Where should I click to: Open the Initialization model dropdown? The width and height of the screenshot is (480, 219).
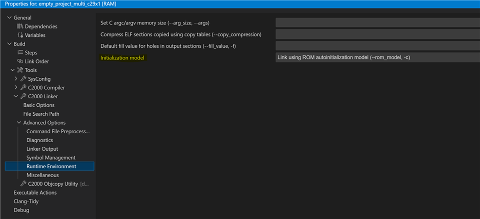pyautogui.click(x=377, y=57)
